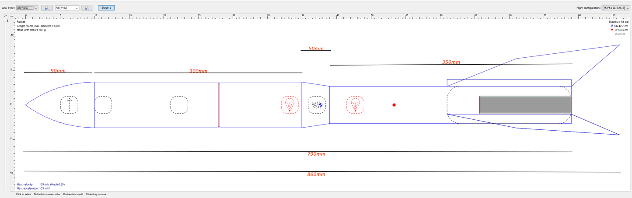Click the zoom in magnifier button
The width and height of the screenshot is (632, 198).
tap(87, 8)
